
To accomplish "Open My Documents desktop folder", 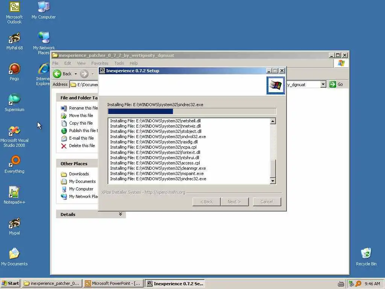I will click(x=14, y=257).
